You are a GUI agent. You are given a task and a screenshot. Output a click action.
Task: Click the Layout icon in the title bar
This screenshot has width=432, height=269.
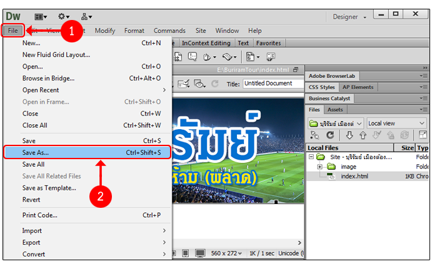coord(43,16)
